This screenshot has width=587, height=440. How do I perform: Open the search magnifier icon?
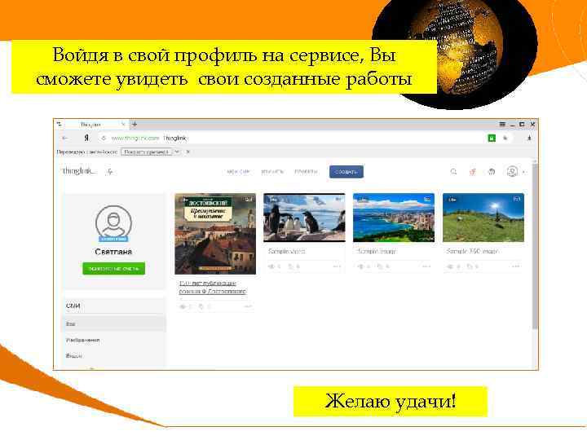[454, 172]
